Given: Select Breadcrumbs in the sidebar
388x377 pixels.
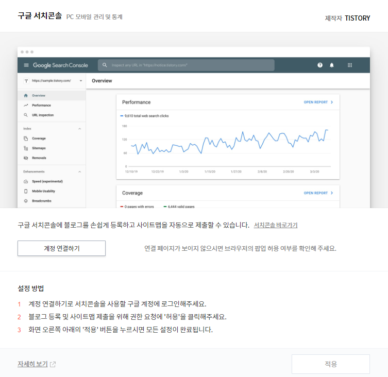Looking at the screenshot, I should tap(52, 201).
